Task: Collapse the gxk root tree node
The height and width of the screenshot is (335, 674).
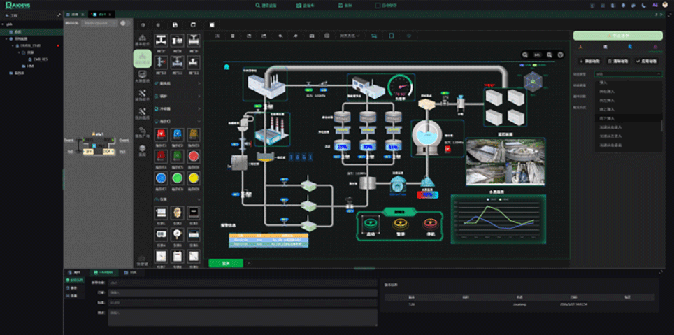Action: [3, 24]
